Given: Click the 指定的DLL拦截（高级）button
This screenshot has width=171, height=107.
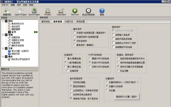Looking at the screenshot, I should click(127, 97).
